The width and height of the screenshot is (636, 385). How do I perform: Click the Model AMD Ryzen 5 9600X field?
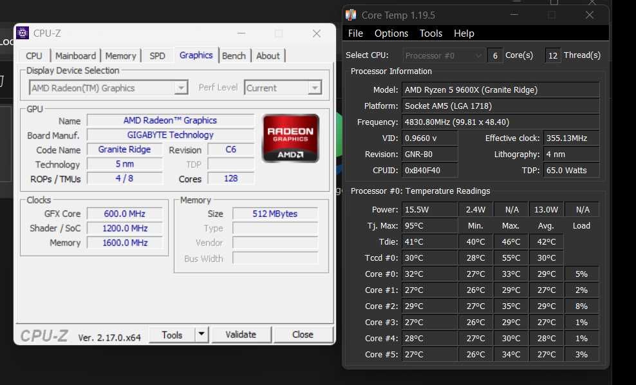501,89
